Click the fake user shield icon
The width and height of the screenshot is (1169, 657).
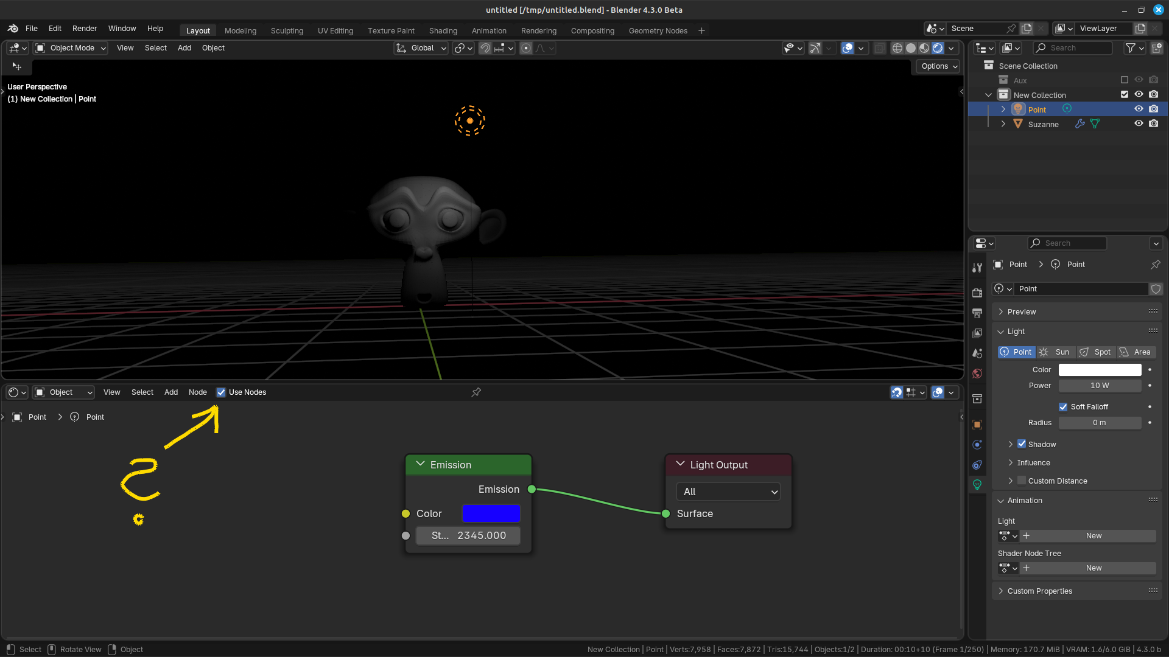coord(1156,289)
